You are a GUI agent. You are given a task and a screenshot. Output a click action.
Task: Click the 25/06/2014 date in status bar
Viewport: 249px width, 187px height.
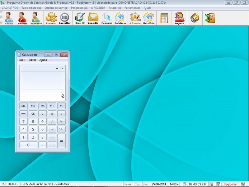(x=159, y=184)
